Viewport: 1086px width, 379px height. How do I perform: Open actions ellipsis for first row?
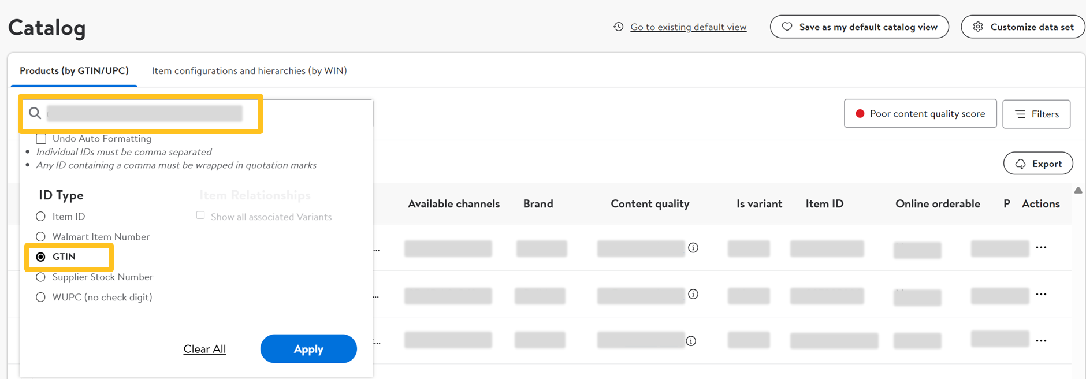click(1041, 247)
